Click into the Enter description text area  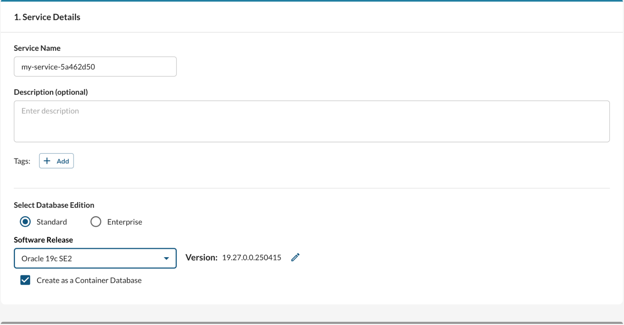[x=312, y=121]
